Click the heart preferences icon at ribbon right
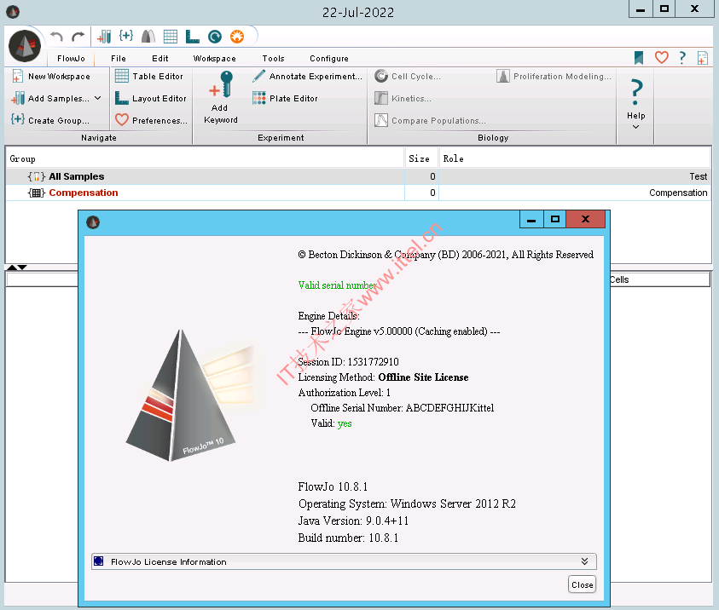This screenshot has height=610, width=719. point(661,58)
